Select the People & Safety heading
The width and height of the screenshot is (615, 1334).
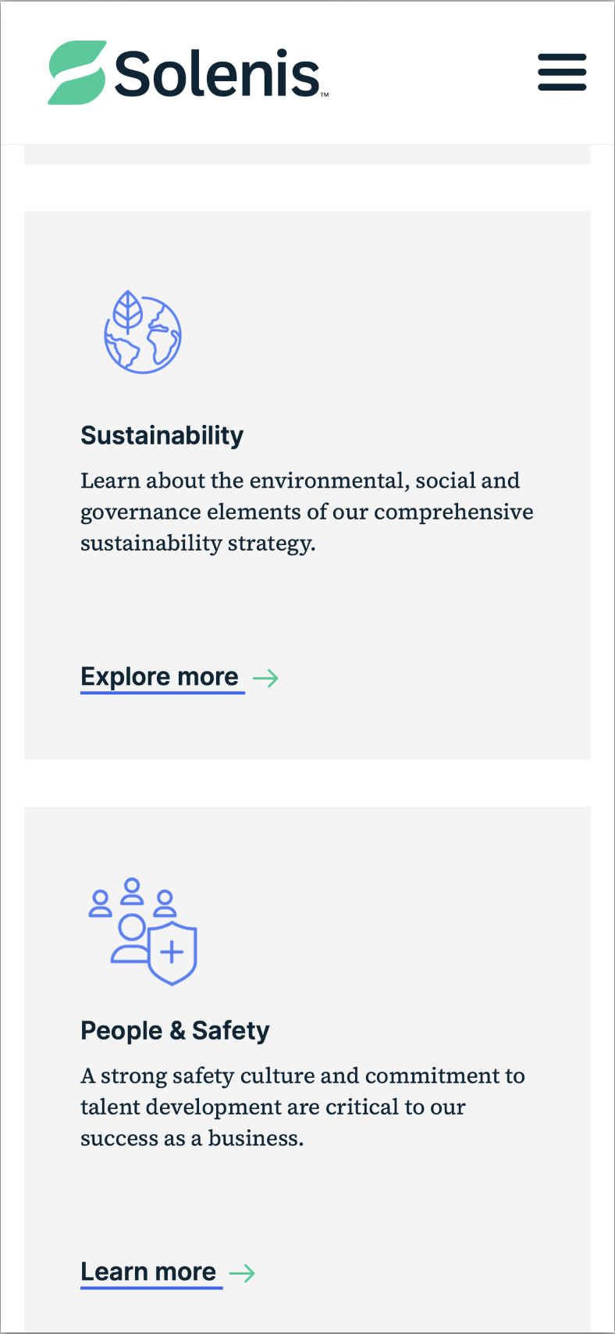(x=175, y=1030)
